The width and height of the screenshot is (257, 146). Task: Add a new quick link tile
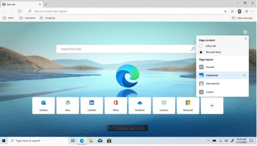(212, 105)
